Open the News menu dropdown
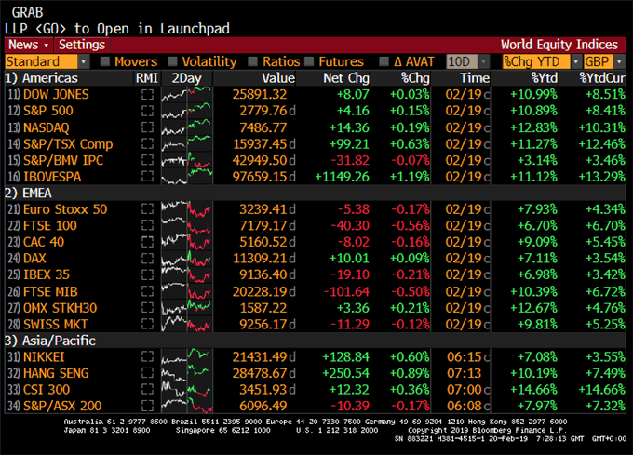The image size is (633, 455). (x=29, y=45)
